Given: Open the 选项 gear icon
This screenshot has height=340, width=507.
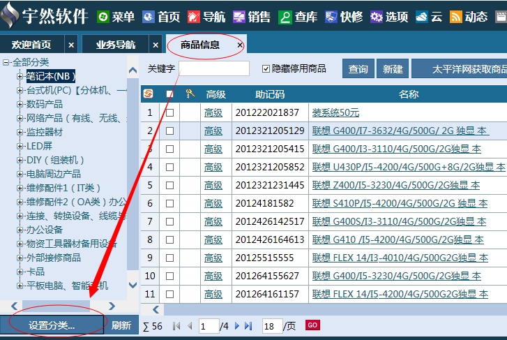Looking at the screenshot, I should click(x=376, y=17).
